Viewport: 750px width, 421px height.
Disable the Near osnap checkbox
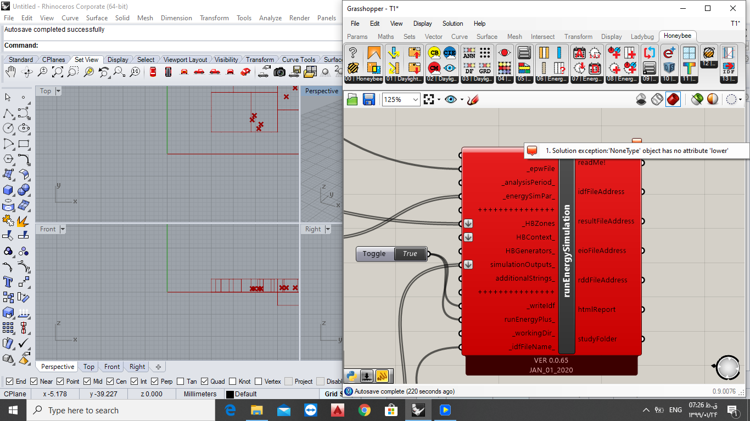(34, 381)
